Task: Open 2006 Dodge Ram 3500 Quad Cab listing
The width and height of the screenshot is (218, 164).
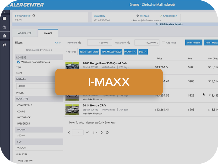Action: (x=105, y=63)
